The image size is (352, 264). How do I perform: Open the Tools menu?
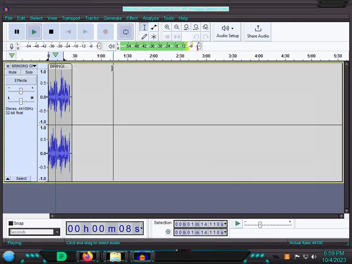pyautogui.click(x=168, y=18)
